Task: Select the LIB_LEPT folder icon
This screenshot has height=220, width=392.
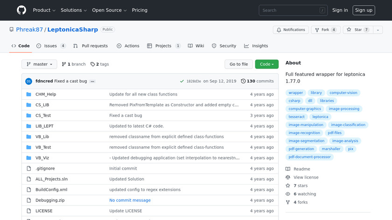Action: [x=29, y=126]
